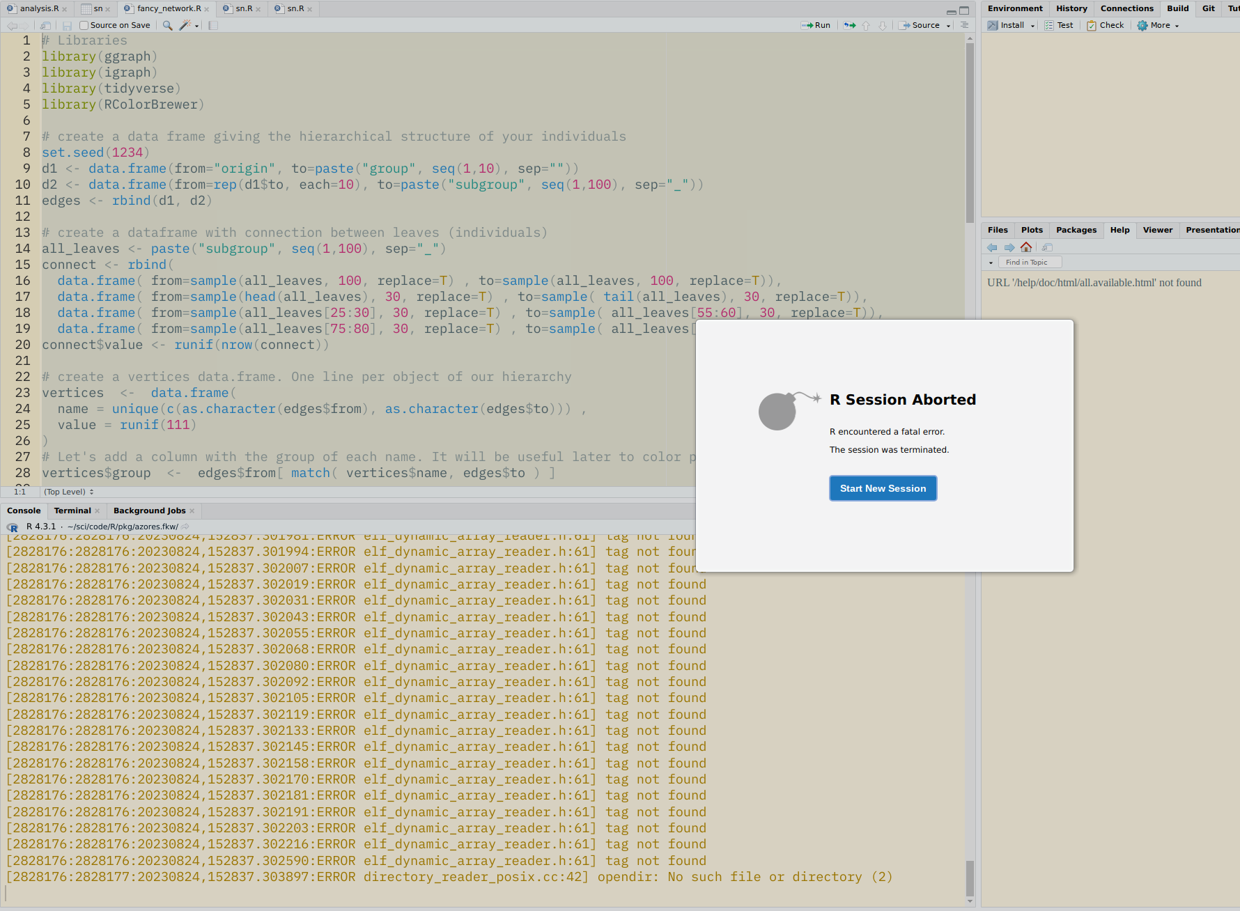The height and width of the screenshot is (911, 1240).
Task: Open the Source button dropdown
Action: 946,25
